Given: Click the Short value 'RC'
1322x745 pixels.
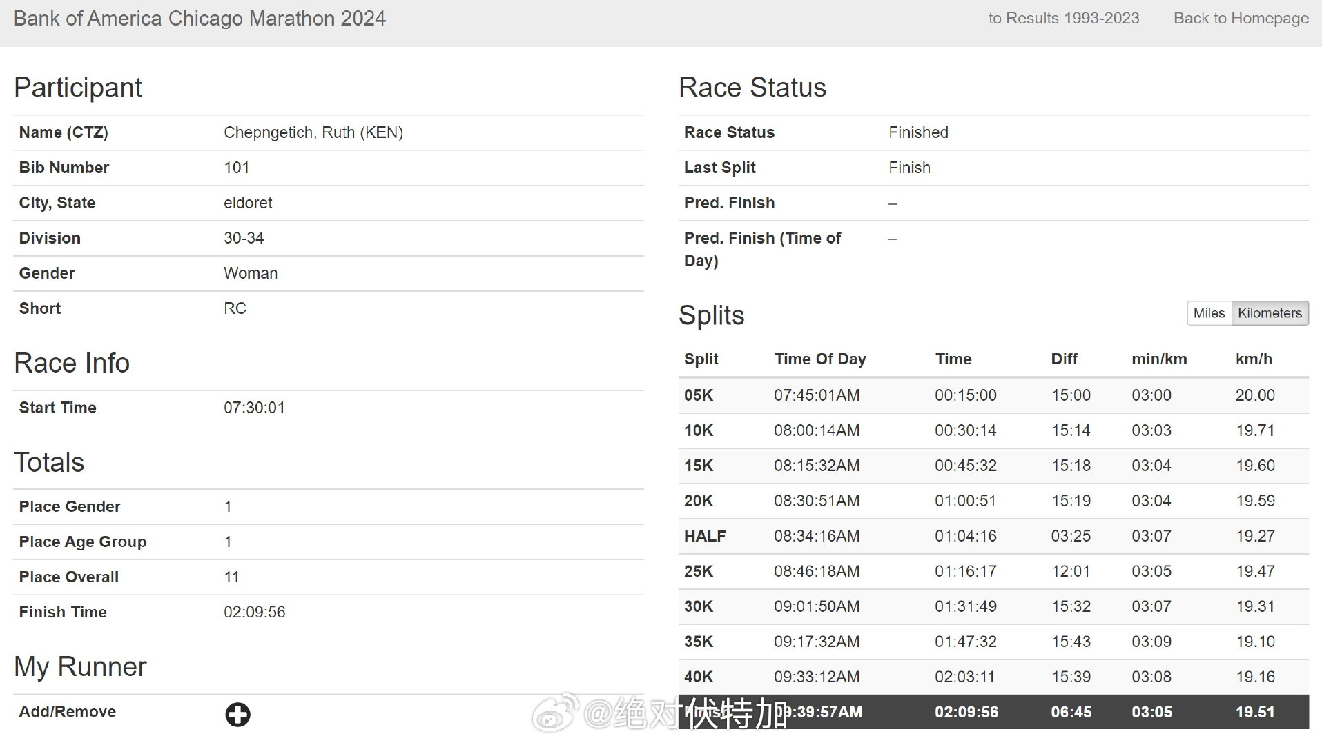Looking at the screenshot, I should click(235, 308).
